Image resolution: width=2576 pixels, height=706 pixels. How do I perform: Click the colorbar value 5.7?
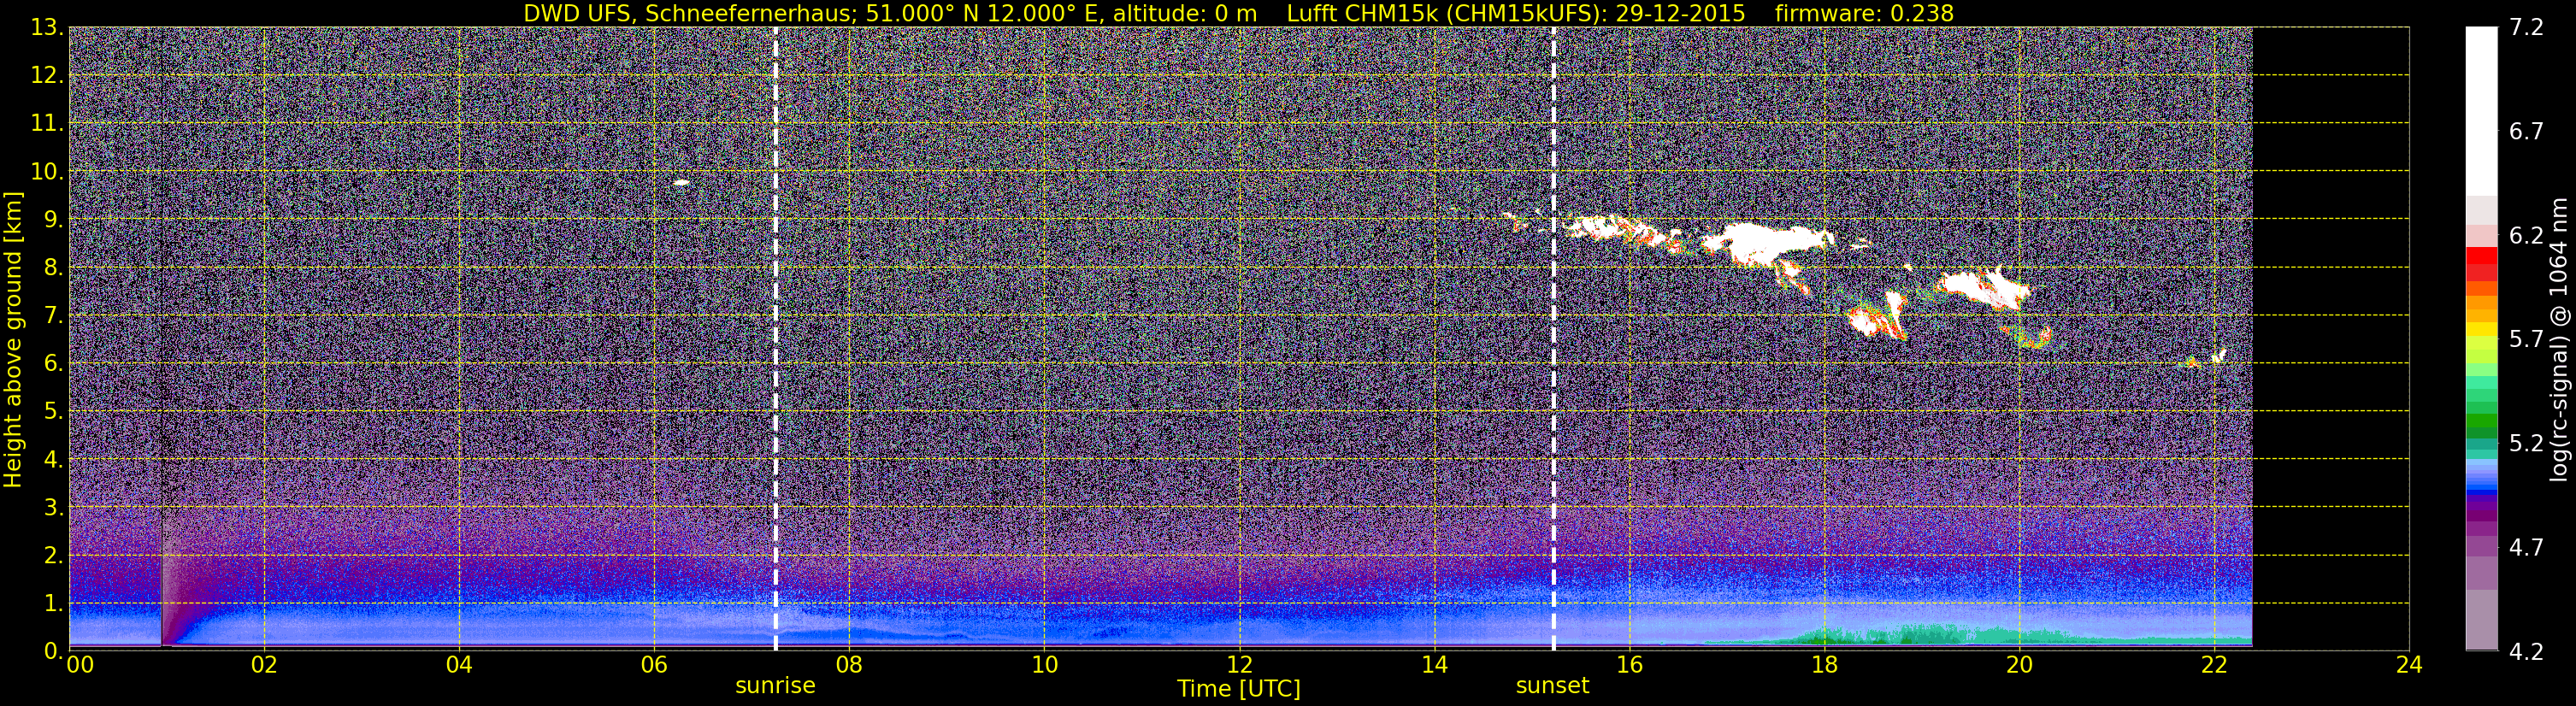pos(2526,340)
